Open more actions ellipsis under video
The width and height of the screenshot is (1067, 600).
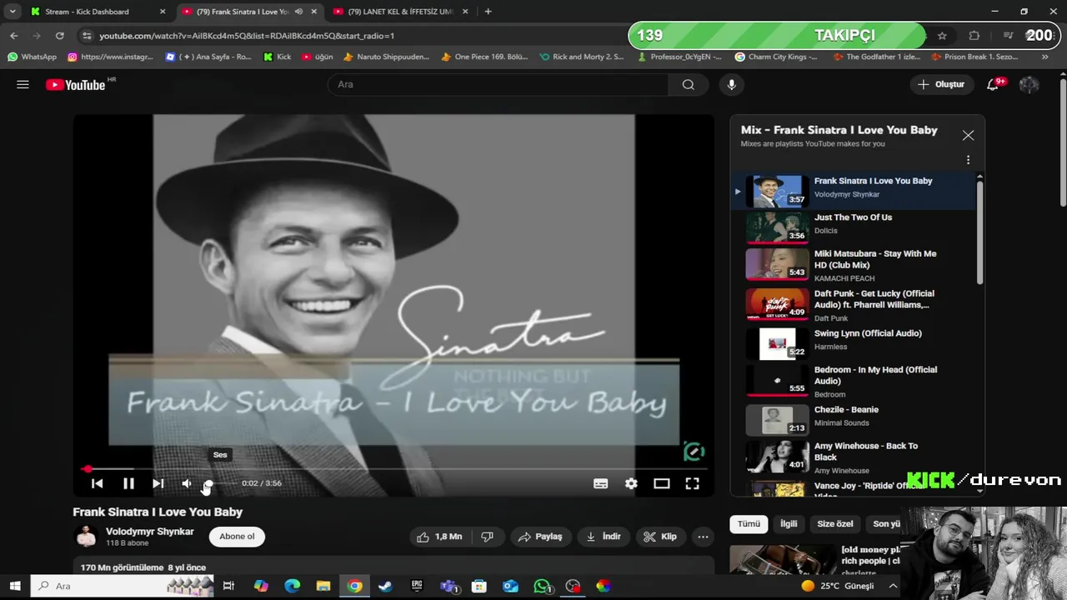[704, 537]
